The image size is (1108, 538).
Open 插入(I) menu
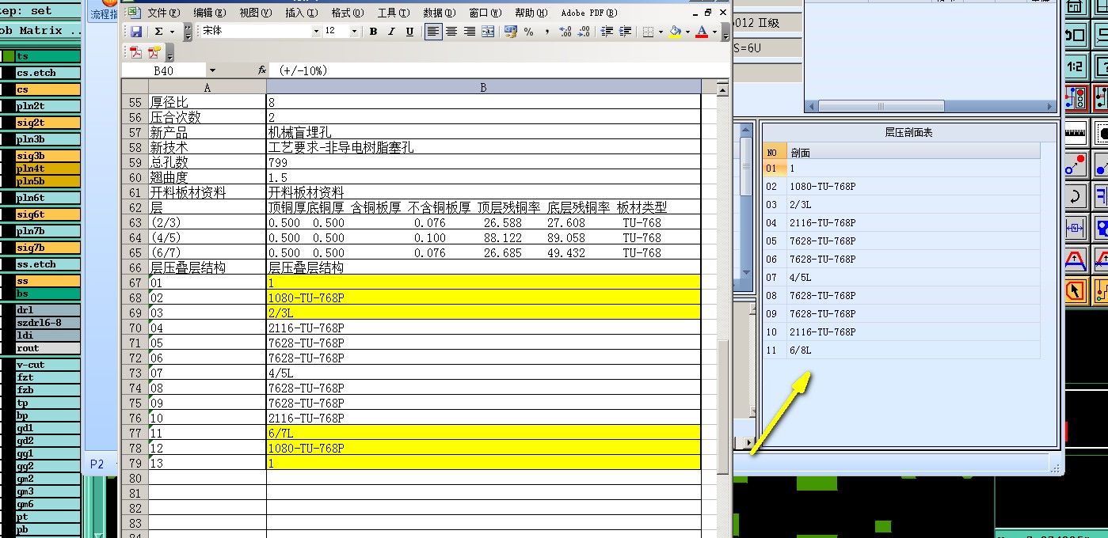(301, 13)
